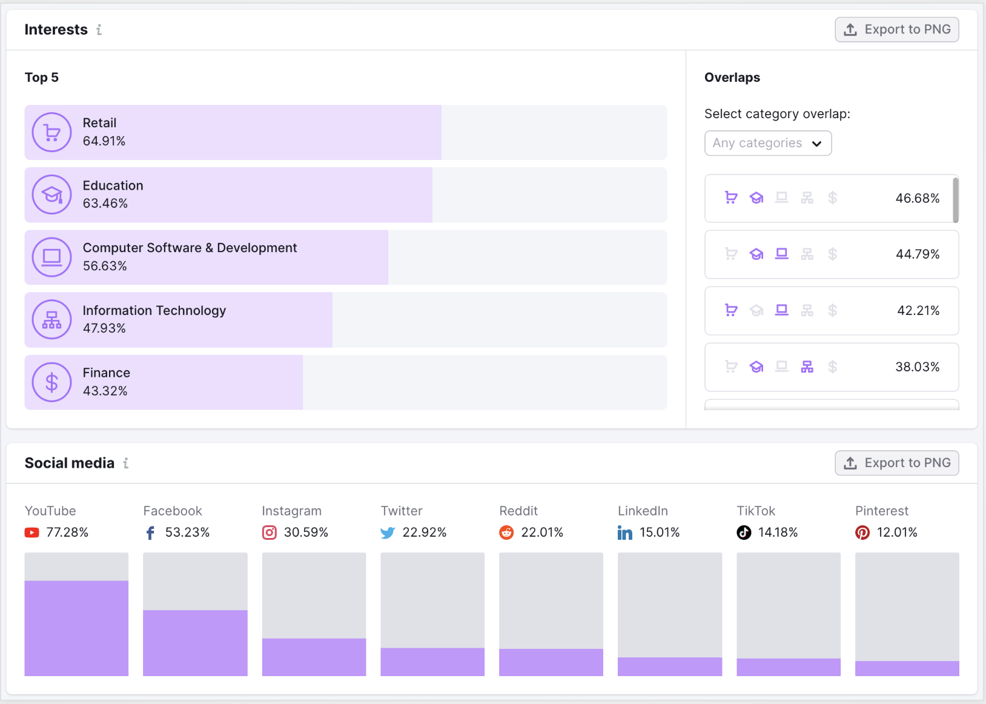Click the Information Technology label
Screen dimensions: 986x704
click(154, 311)
